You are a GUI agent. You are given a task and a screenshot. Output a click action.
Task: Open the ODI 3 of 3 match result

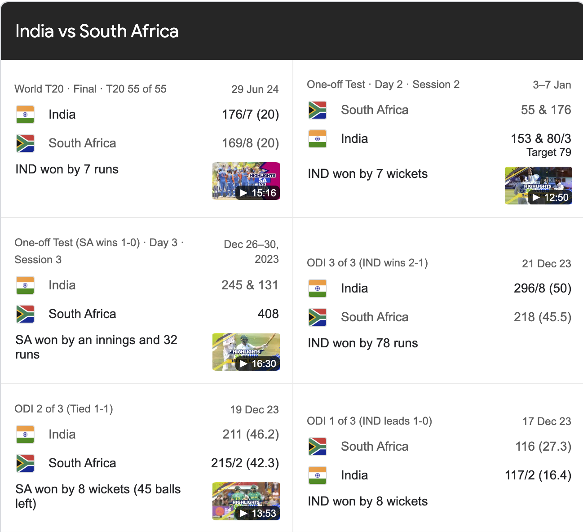(x=363, y=343)
